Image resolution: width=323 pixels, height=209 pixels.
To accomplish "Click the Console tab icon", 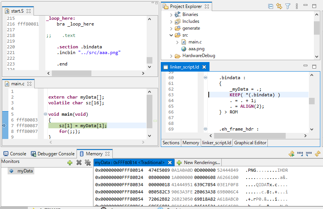I will pos(6,154).
